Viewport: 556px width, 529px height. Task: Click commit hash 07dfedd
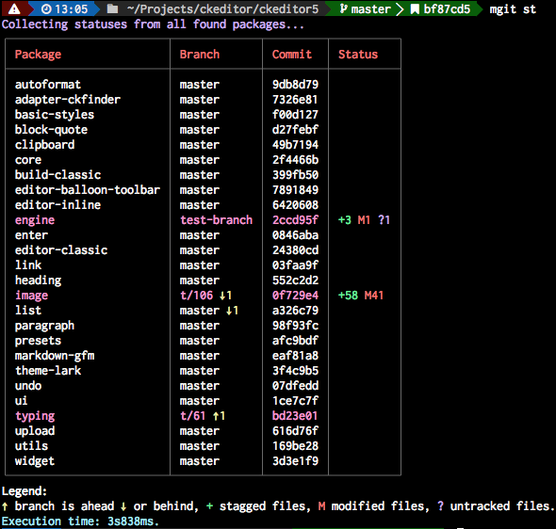click(x=295, y=386)
